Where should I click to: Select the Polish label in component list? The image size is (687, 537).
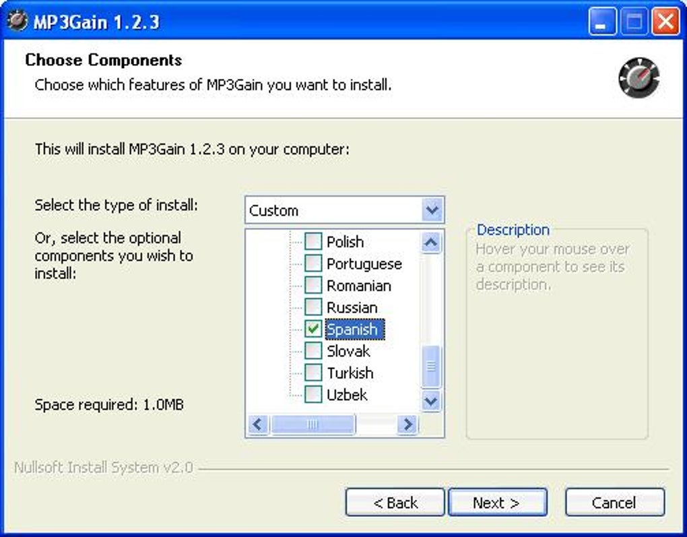[346, 241]
